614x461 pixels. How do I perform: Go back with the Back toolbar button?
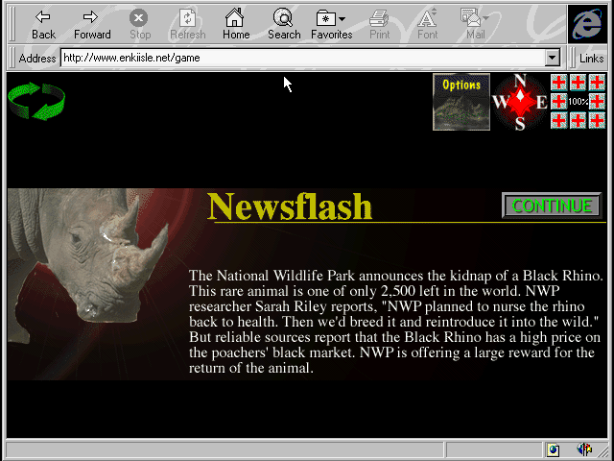click(43, 25)
